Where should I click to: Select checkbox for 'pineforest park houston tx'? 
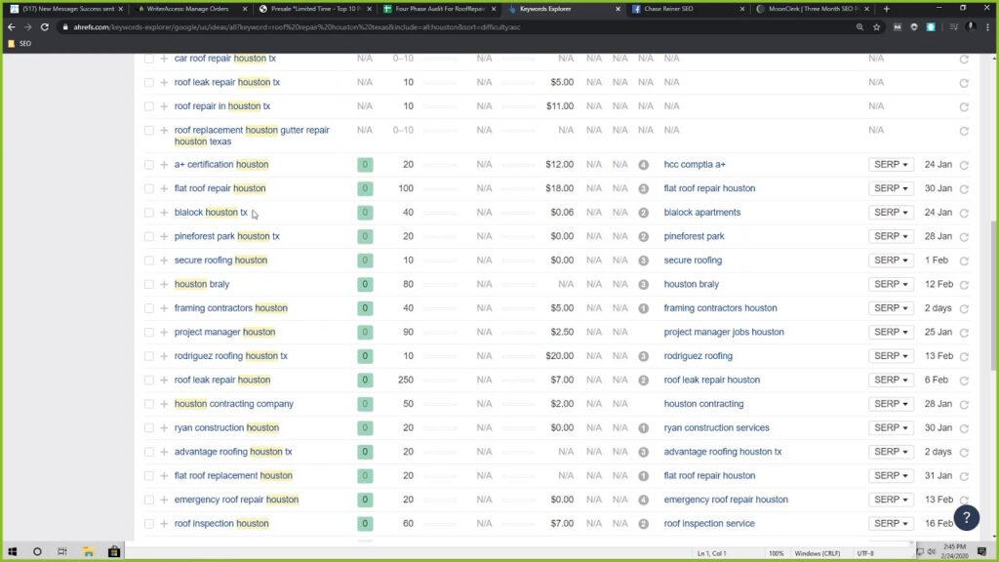pos(149,236)
